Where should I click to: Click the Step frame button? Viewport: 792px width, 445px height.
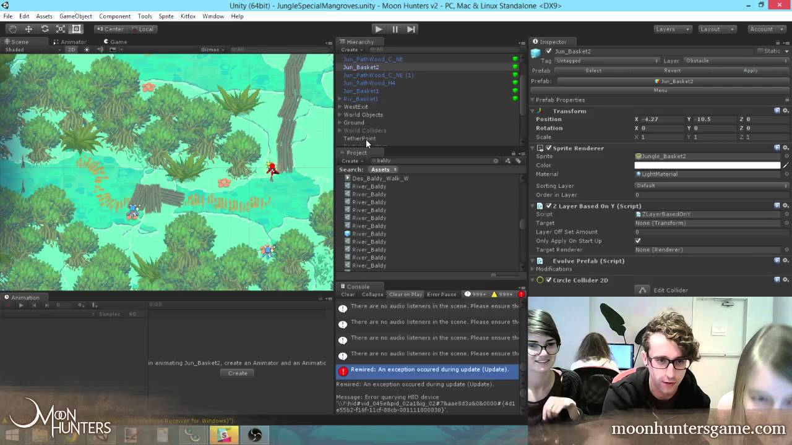[411, 29]
